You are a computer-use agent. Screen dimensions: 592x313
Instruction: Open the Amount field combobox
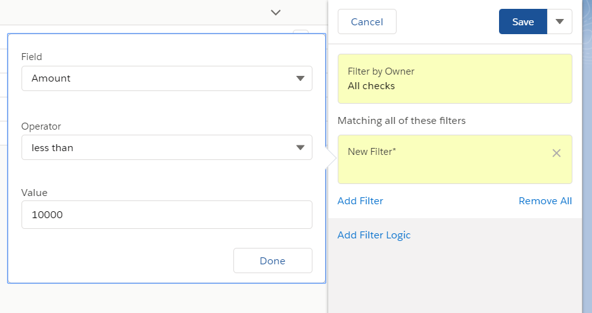pos(167,78)
